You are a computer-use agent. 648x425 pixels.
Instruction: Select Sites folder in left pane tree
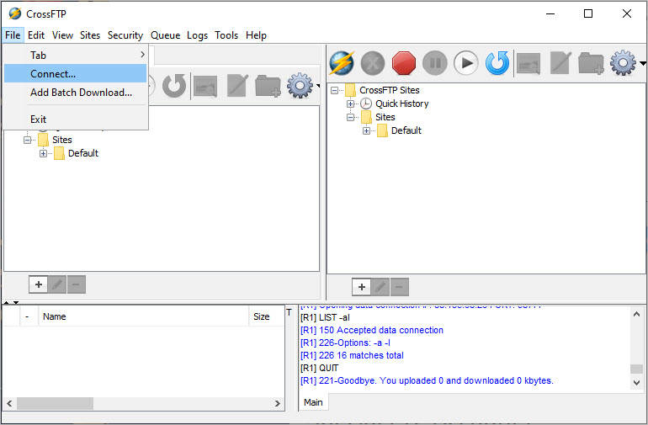click(x=61, y=140)
